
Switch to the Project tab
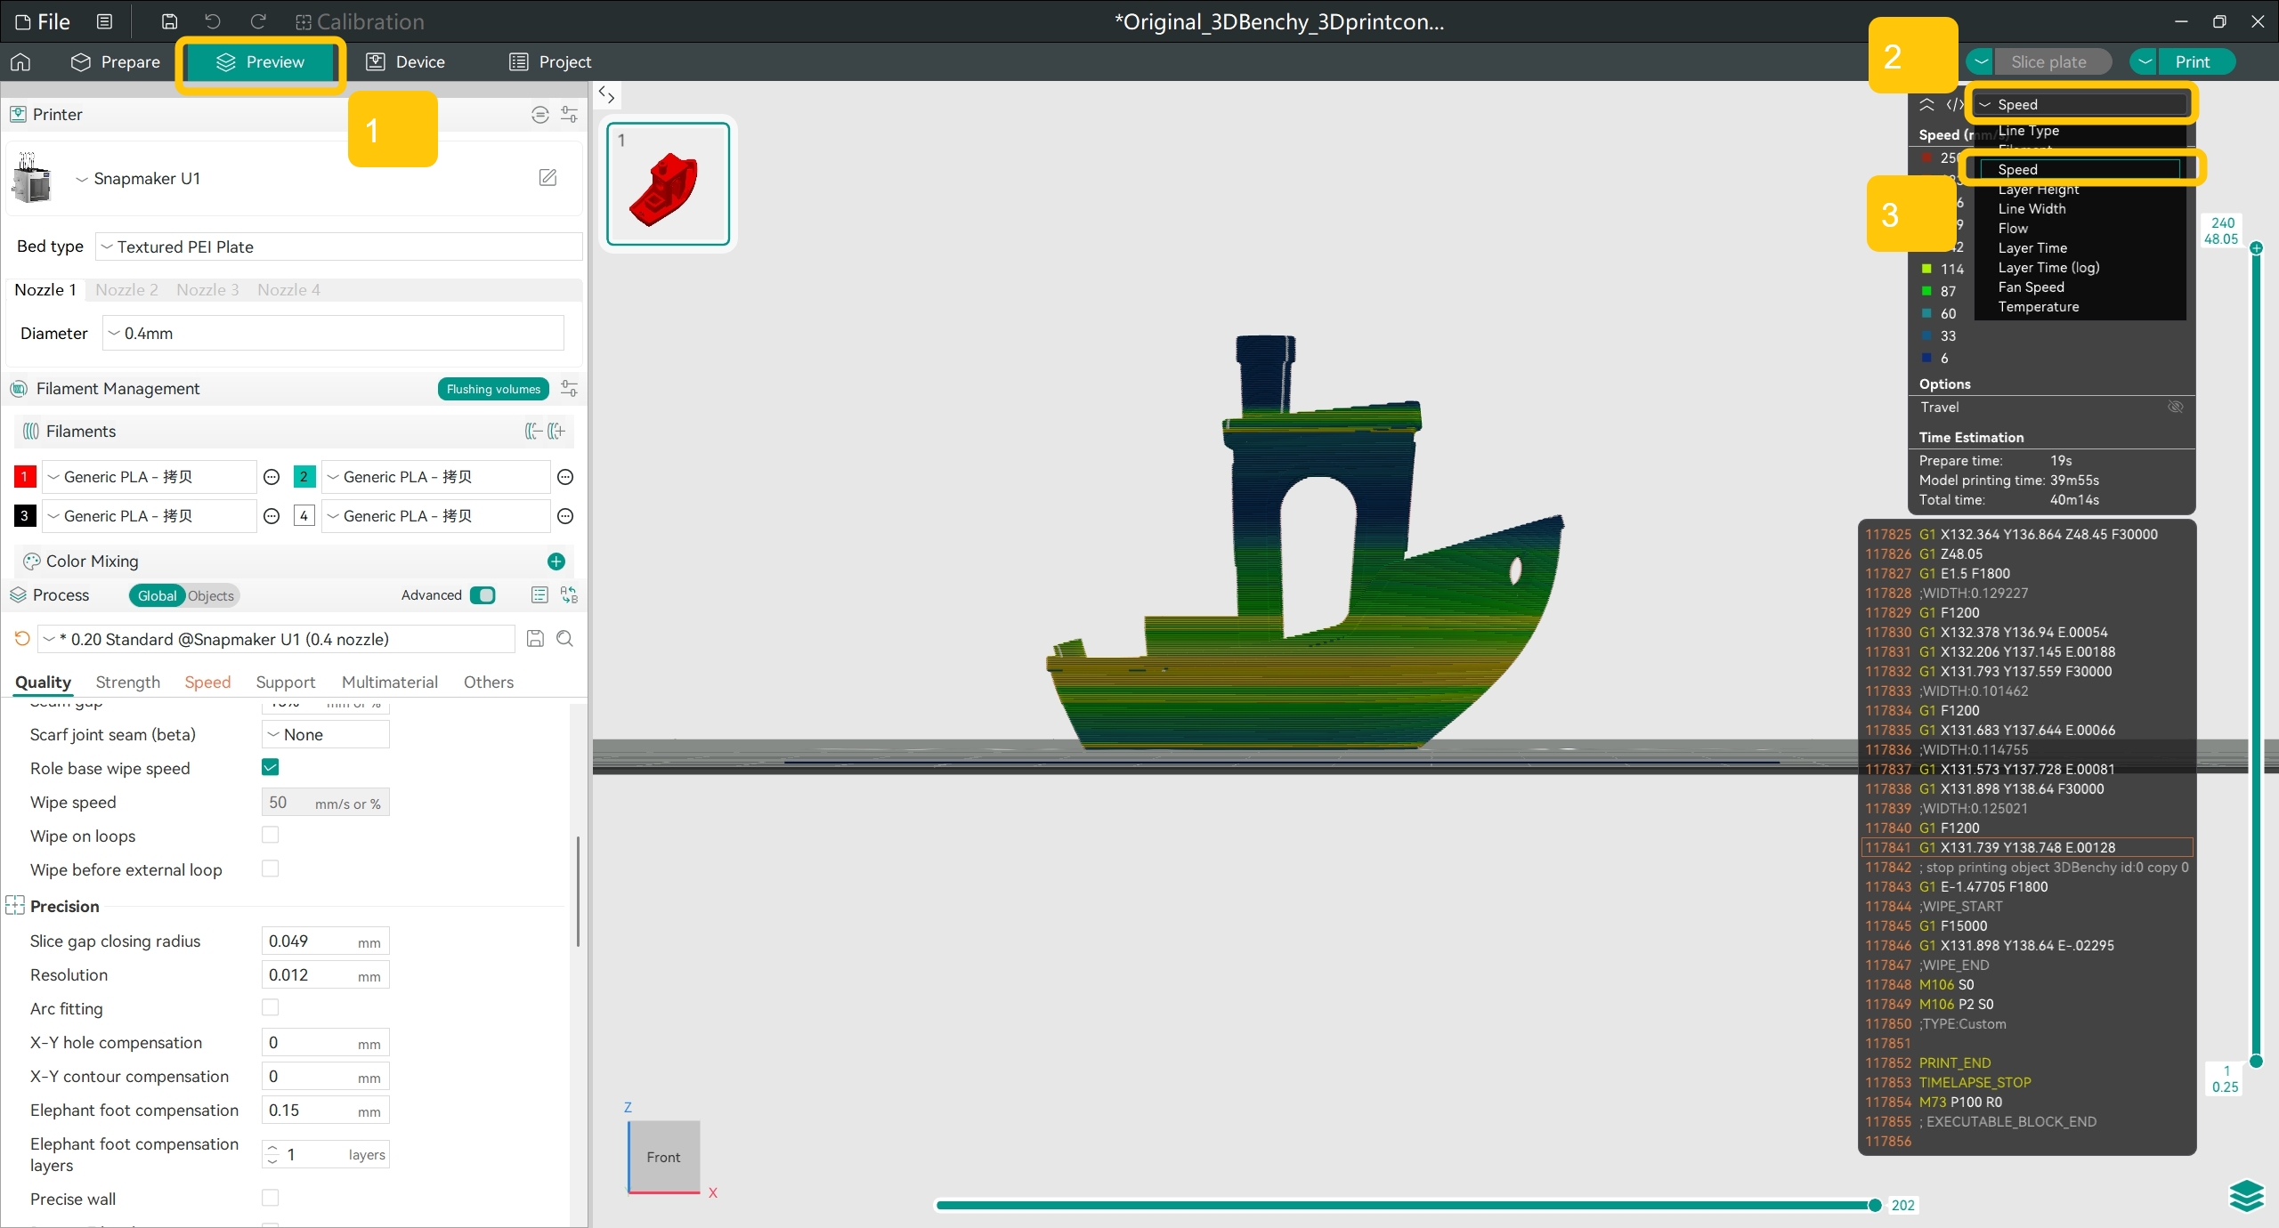[x=550, y=61]
